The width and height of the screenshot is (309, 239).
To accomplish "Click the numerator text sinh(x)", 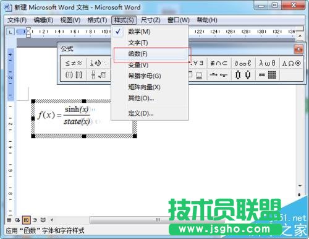I will (x=77, y=109).
